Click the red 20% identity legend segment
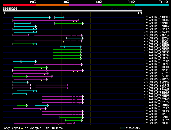 pyautogui.click(x=19, y=5)
